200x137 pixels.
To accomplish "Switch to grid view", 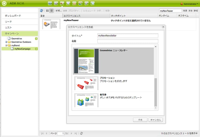I will pyautogui.click(x=47, y=11).
